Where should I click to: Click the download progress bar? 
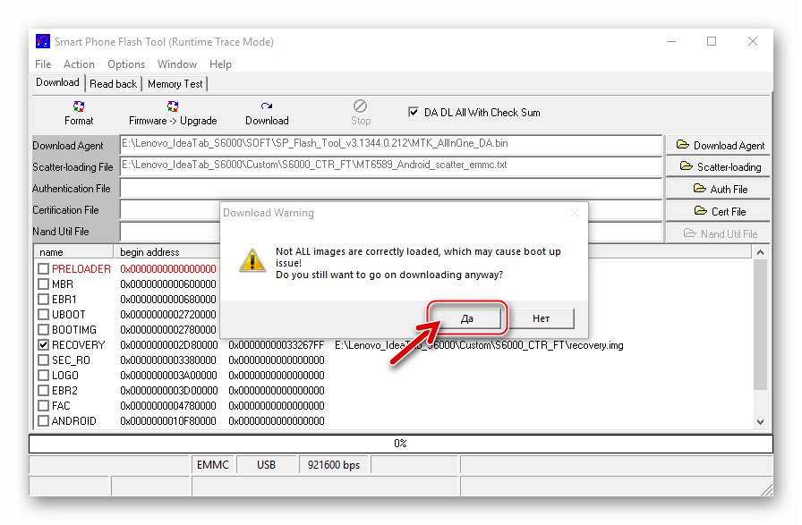point(401,443)
